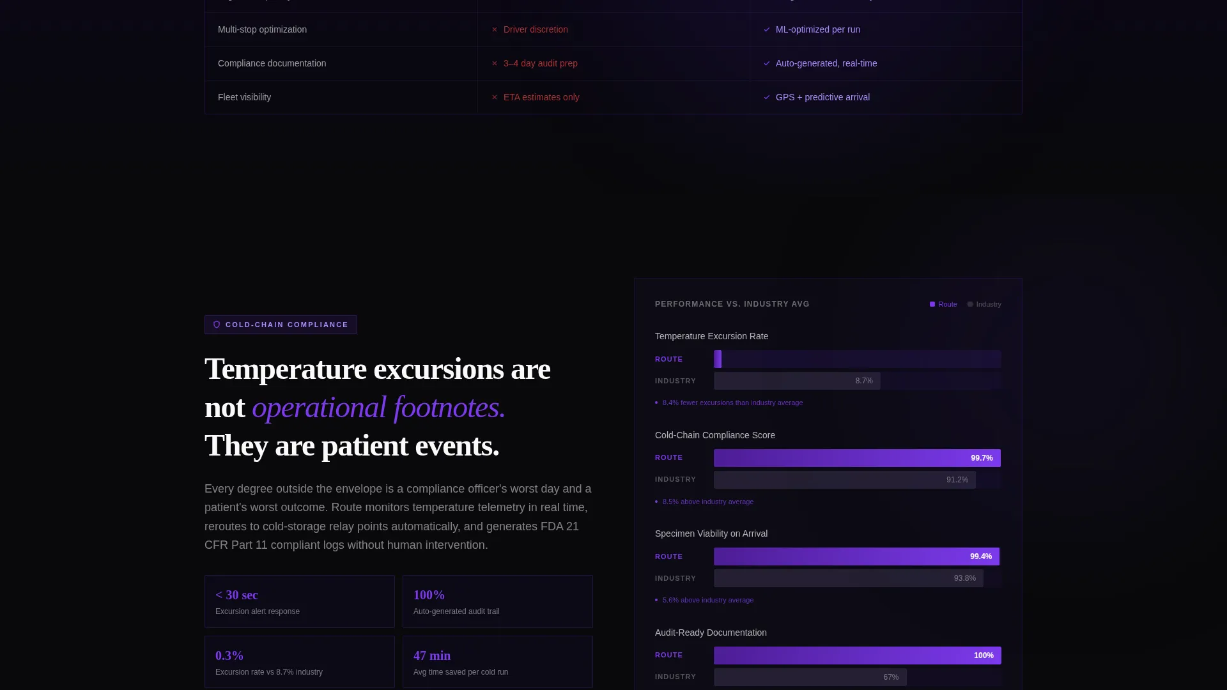Click the 'Cold-Chain Compliance Score' metric title
1227x690 pixels.
[715, 435]
